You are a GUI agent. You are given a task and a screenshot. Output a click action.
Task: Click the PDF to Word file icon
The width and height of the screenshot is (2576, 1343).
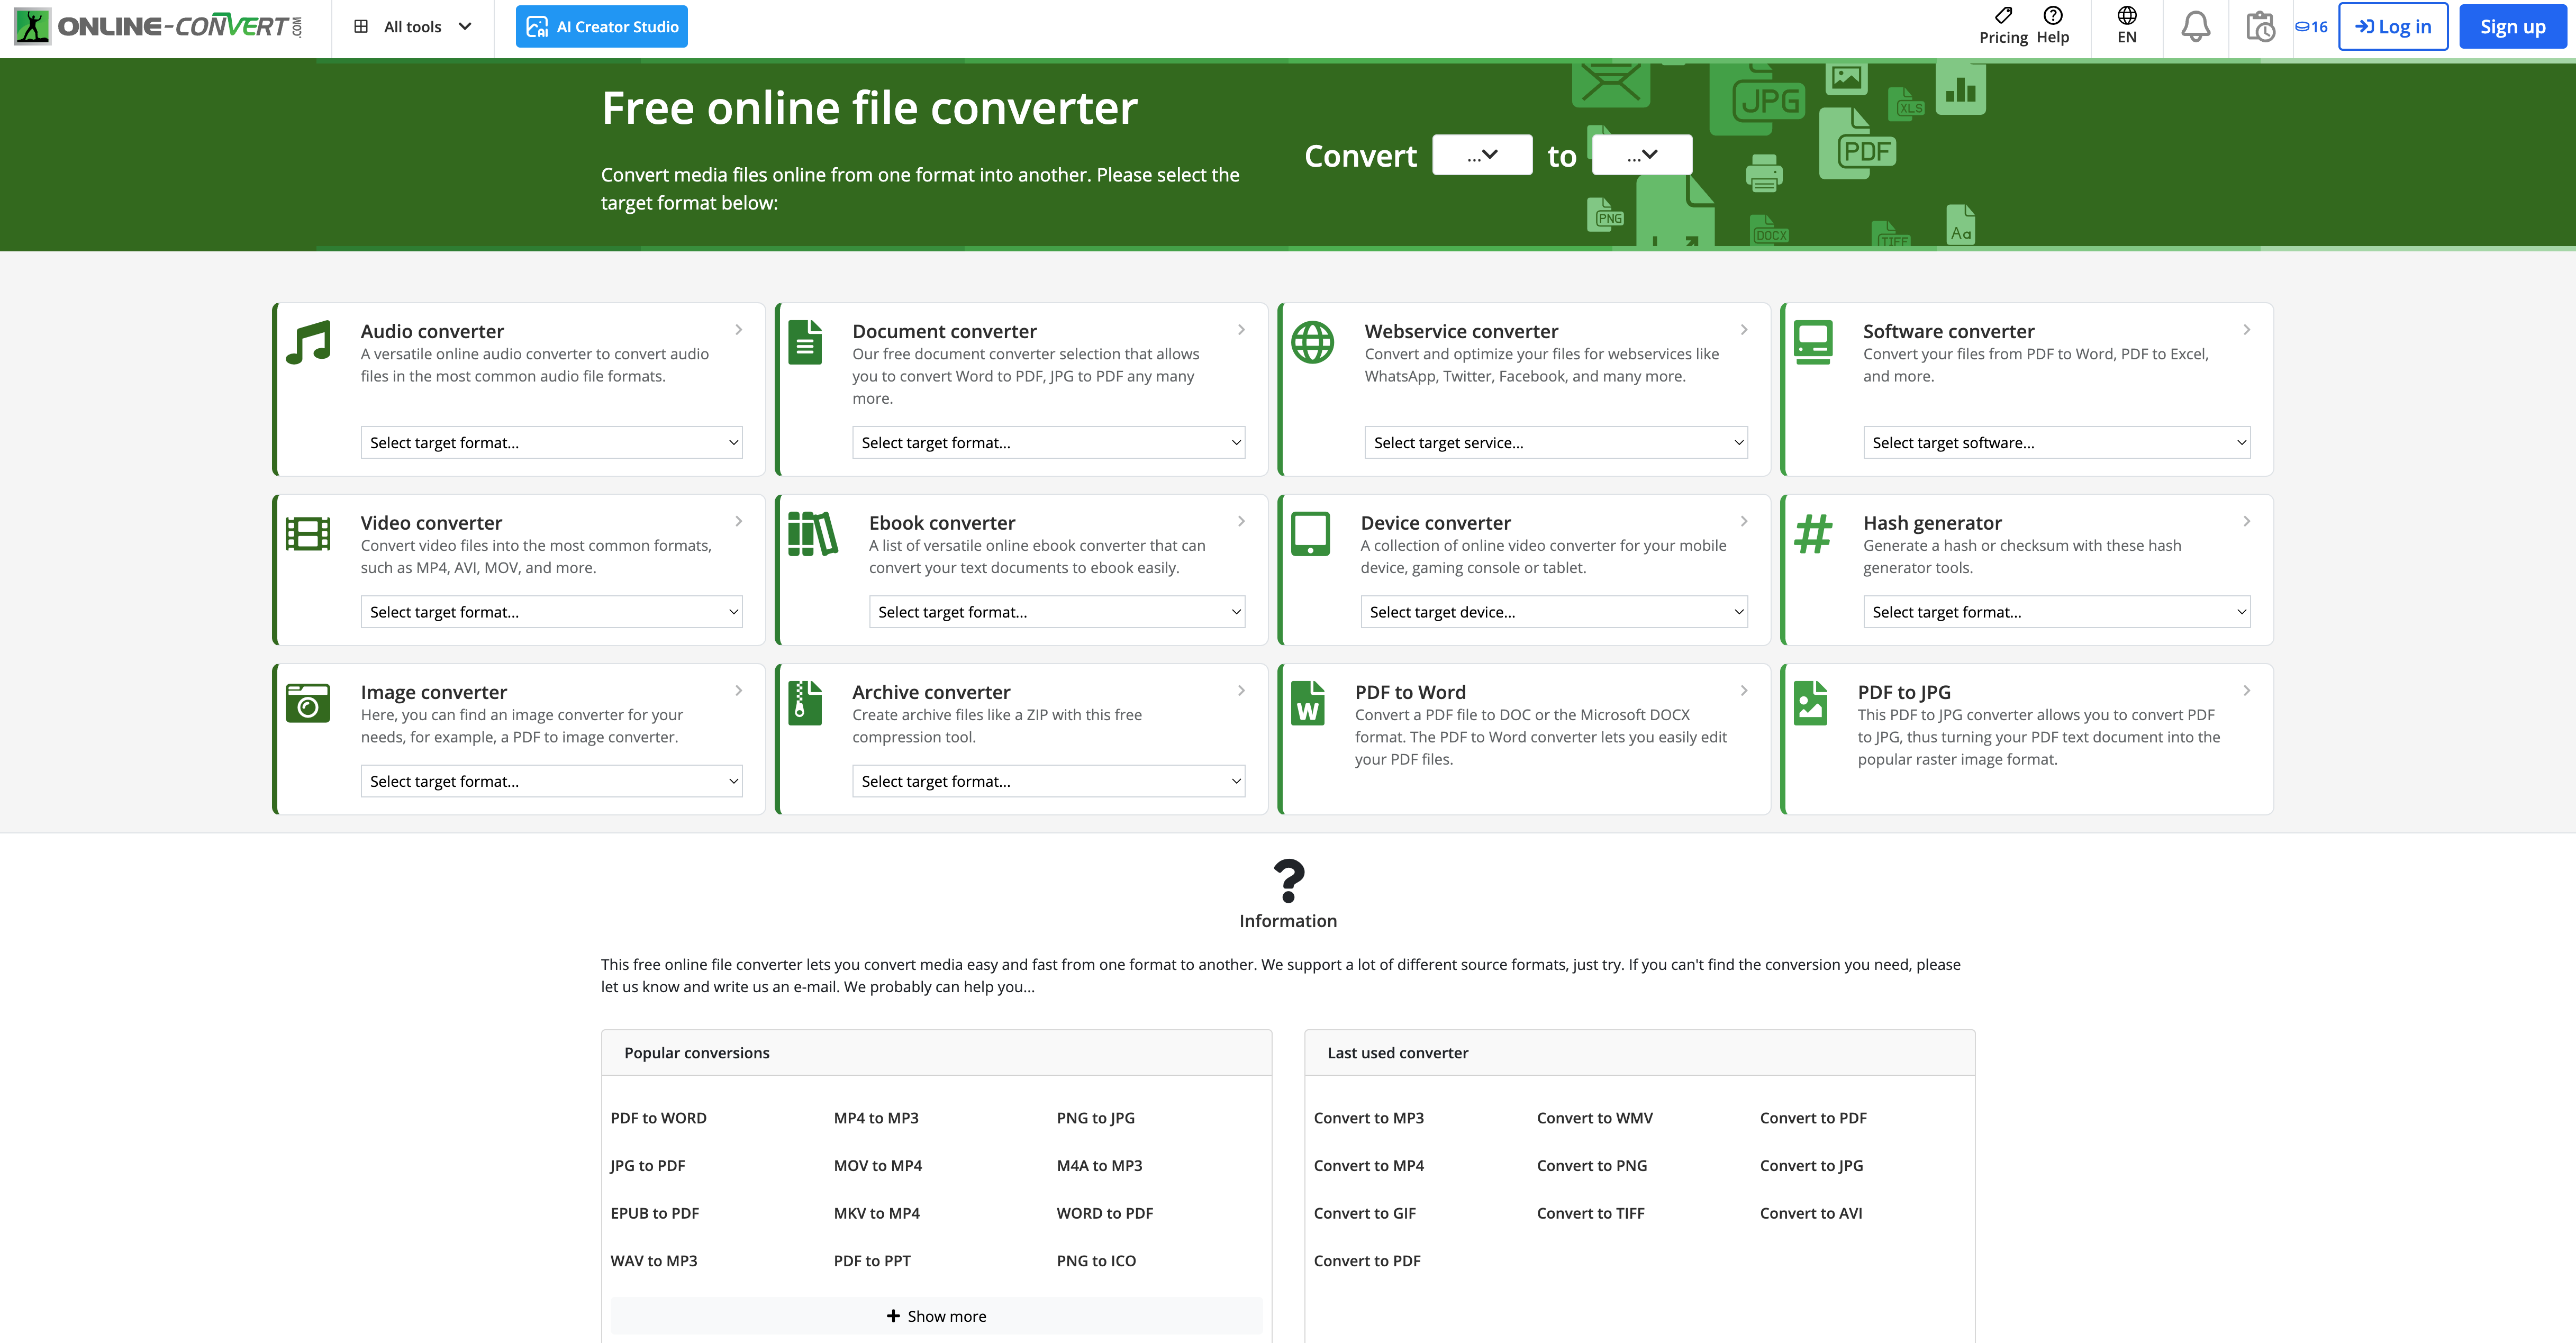coord(1308,703)
